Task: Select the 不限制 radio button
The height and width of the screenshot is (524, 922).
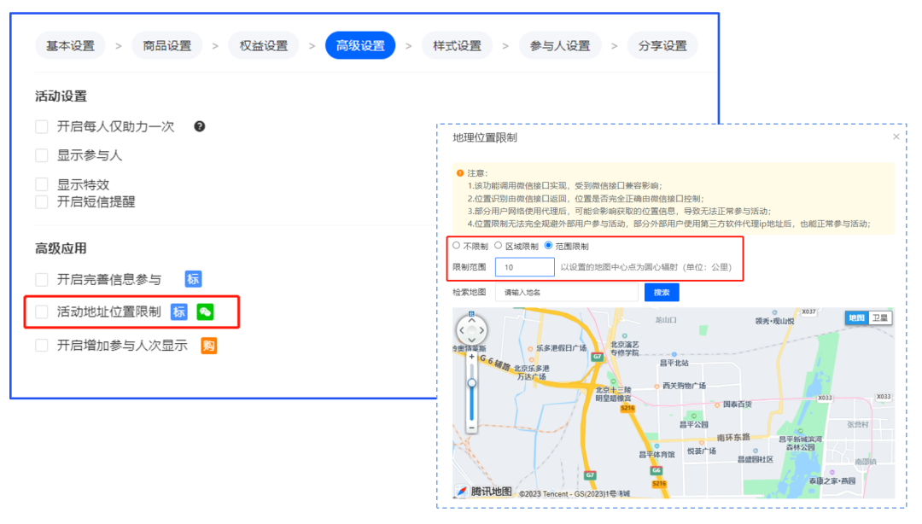Action: (453, 247)
